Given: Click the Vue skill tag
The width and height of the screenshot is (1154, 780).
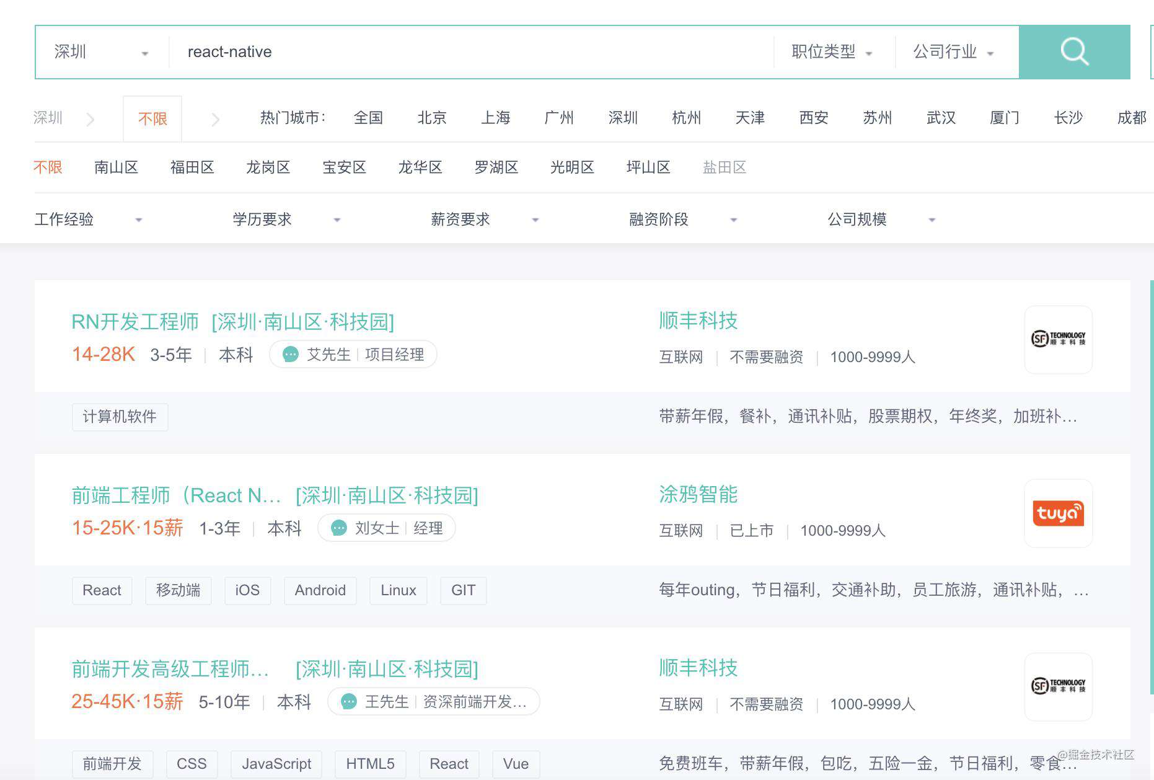Looking at the screenshot, I should pyautogui.click(x=516, y=764).
